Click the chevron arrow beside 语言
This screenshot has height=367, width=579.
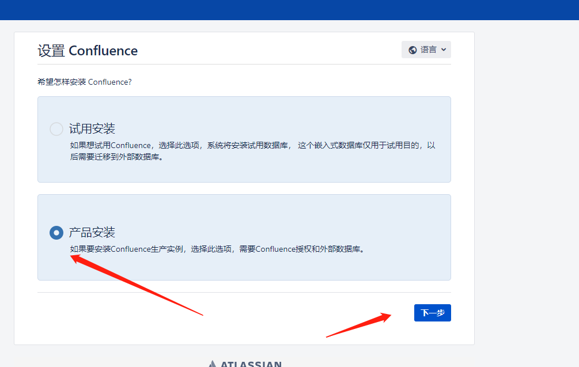[444, 50]
